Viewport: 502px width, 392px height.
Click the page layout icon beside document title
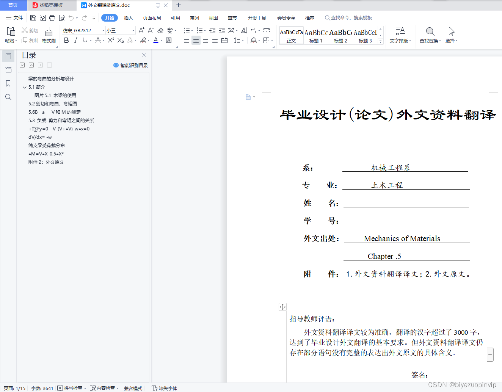click(x=248, y=97)
